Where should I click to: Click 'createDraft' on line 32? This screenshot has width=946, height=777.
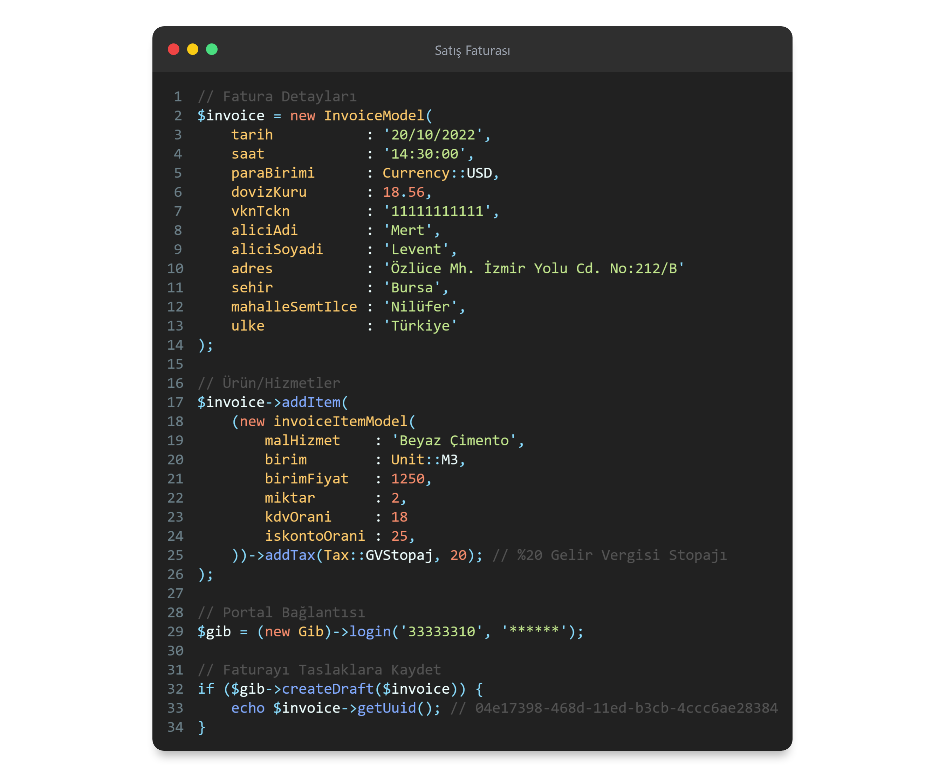click(x=328, y=689)
